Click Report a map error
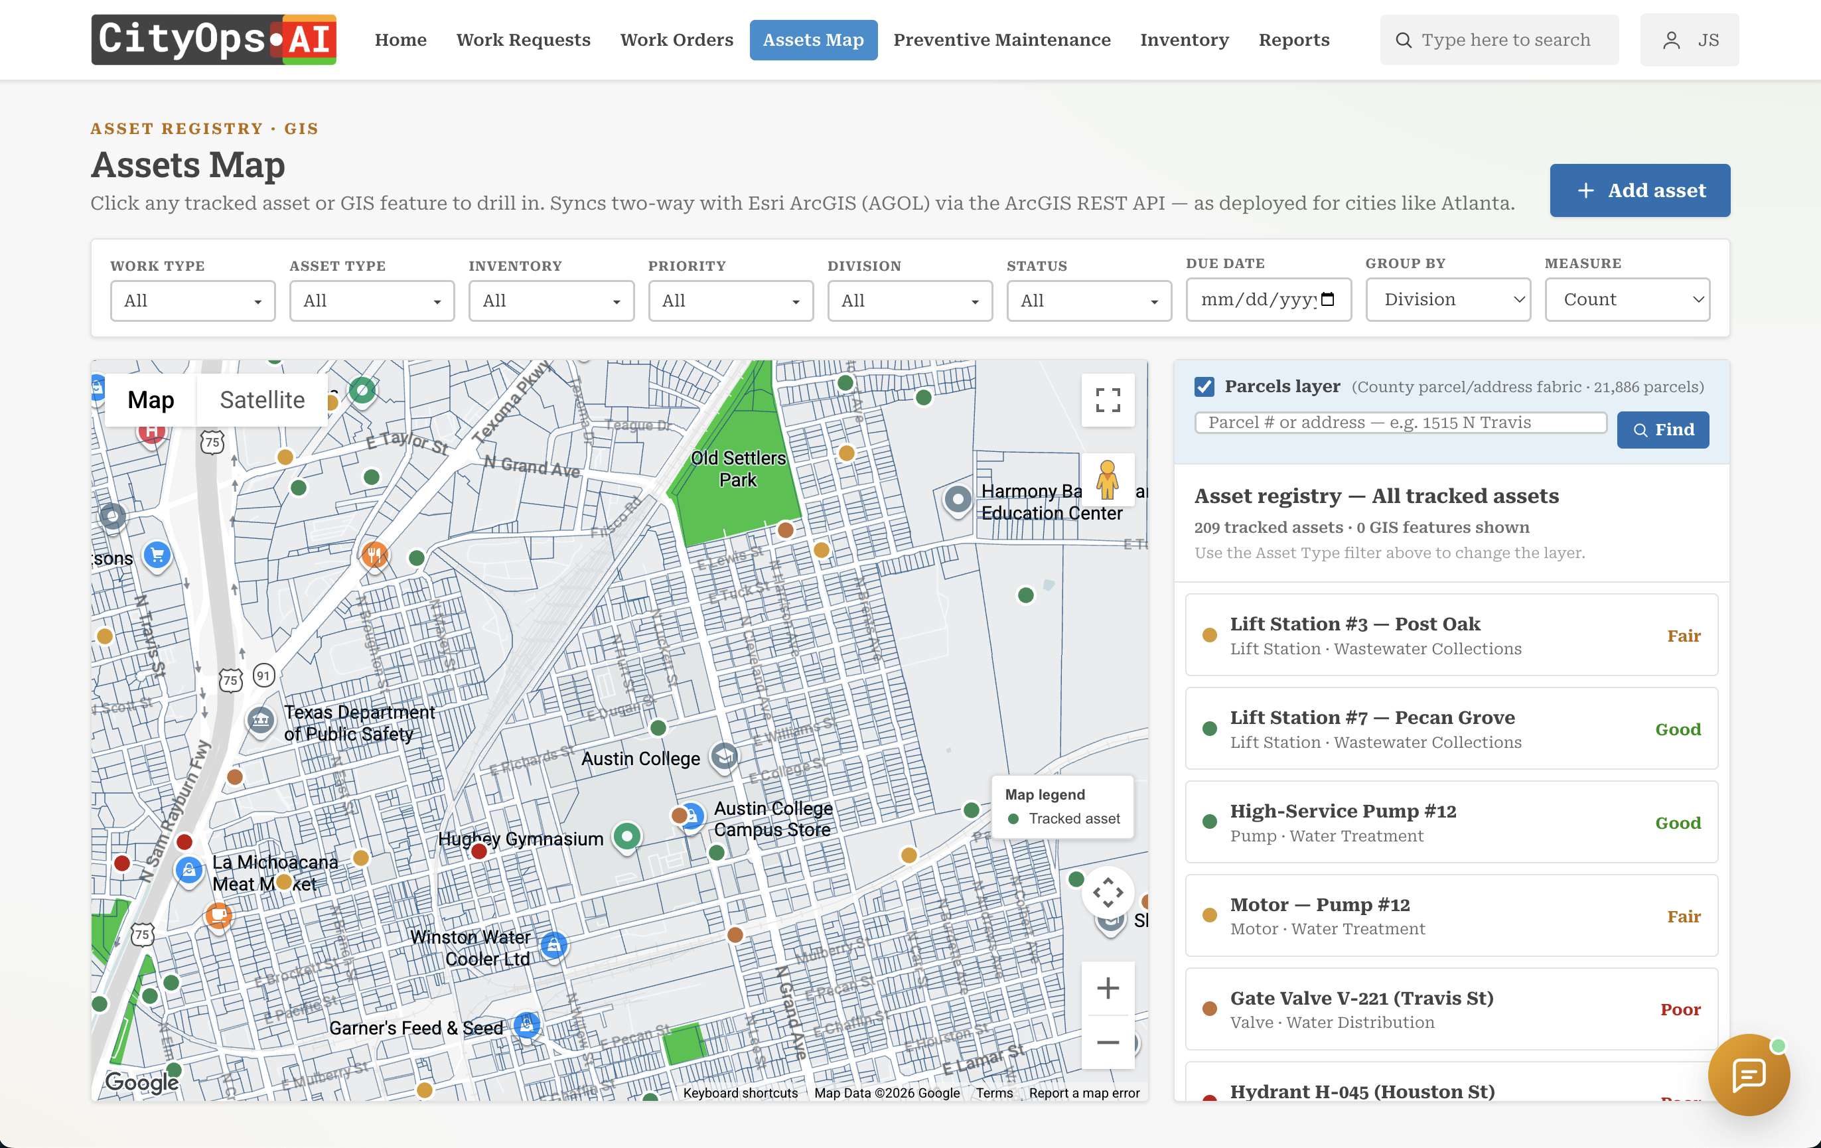Image resolution: width=1821 pixels, height=1148 pixels. [x=1084, y=1093]
